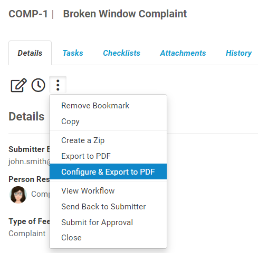This screenshot has width=258, height=253.
Task: Select Submit for Approval
Action: tap(108, 222)
